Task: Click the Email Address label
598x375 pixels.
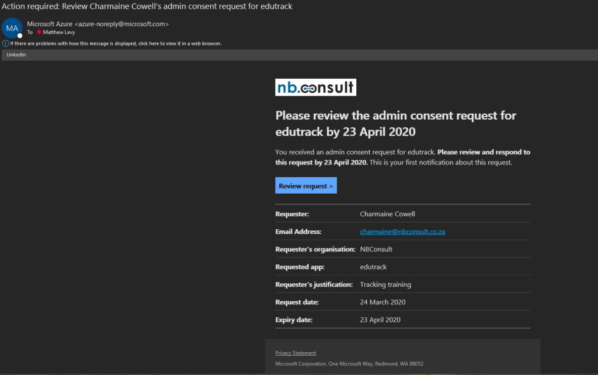Action: [x=298, y=232]
